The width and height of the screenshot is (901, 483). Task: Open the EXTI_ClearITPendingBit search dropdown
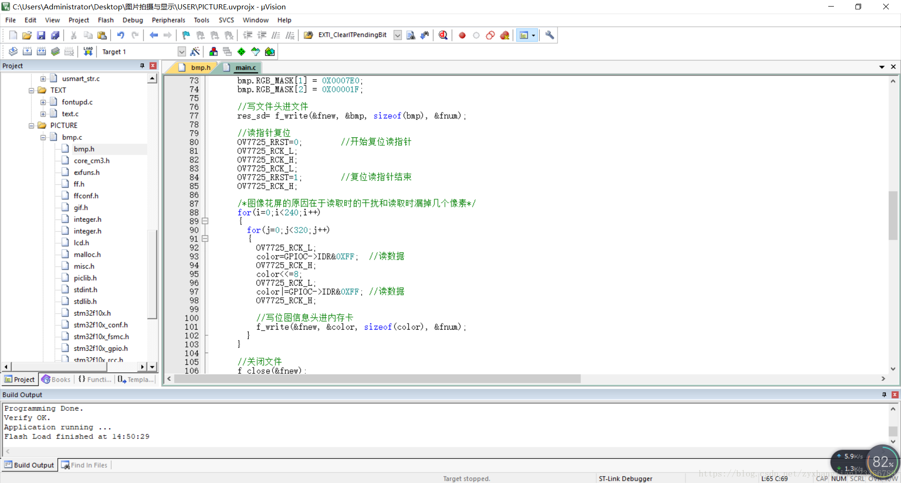click(397, 35)
